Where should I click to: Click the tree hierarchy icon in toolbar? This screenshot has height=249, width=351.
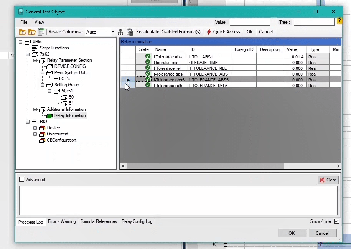120,32
